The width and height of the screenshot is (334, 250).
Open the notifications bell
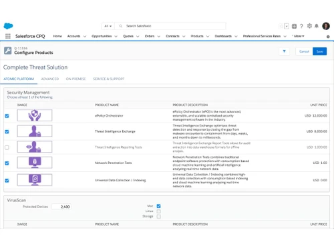(317, 26)
